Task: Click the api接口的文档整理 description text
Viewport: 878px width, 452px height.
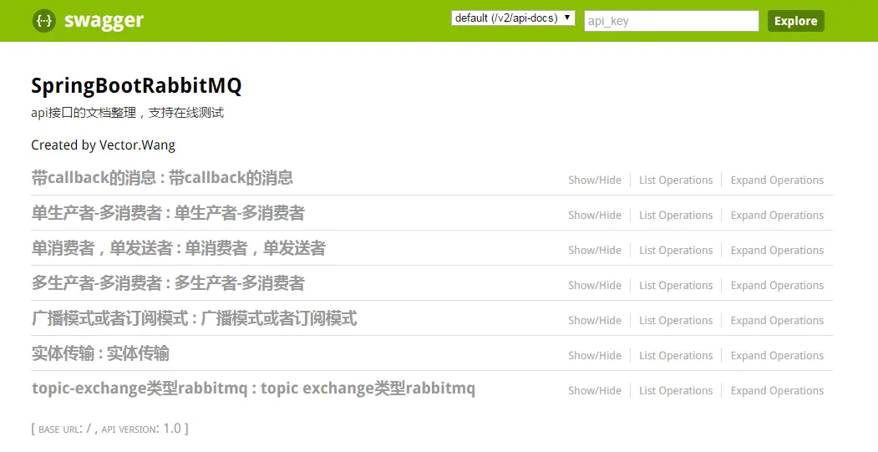Action: (127, 113)
